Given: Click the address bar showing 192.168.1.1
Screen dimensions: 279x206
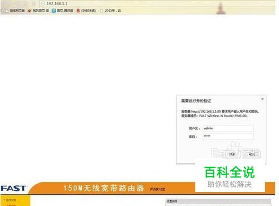Looking at the screenshot, I should [x=157, y=3].
